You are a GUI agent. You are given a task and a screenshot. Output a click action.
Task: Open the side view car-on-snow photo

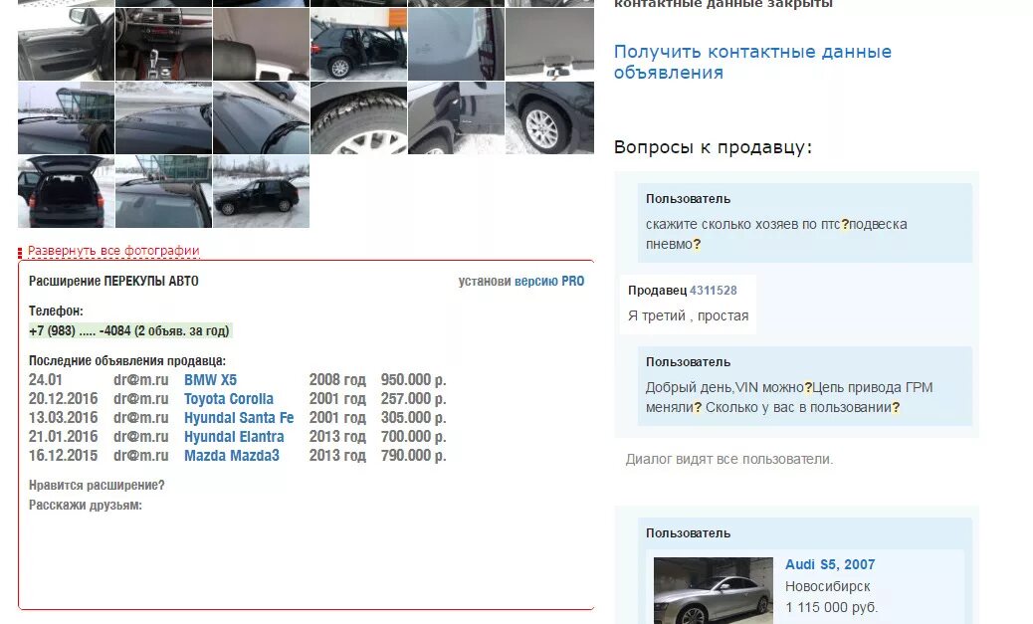click(261, 192)
